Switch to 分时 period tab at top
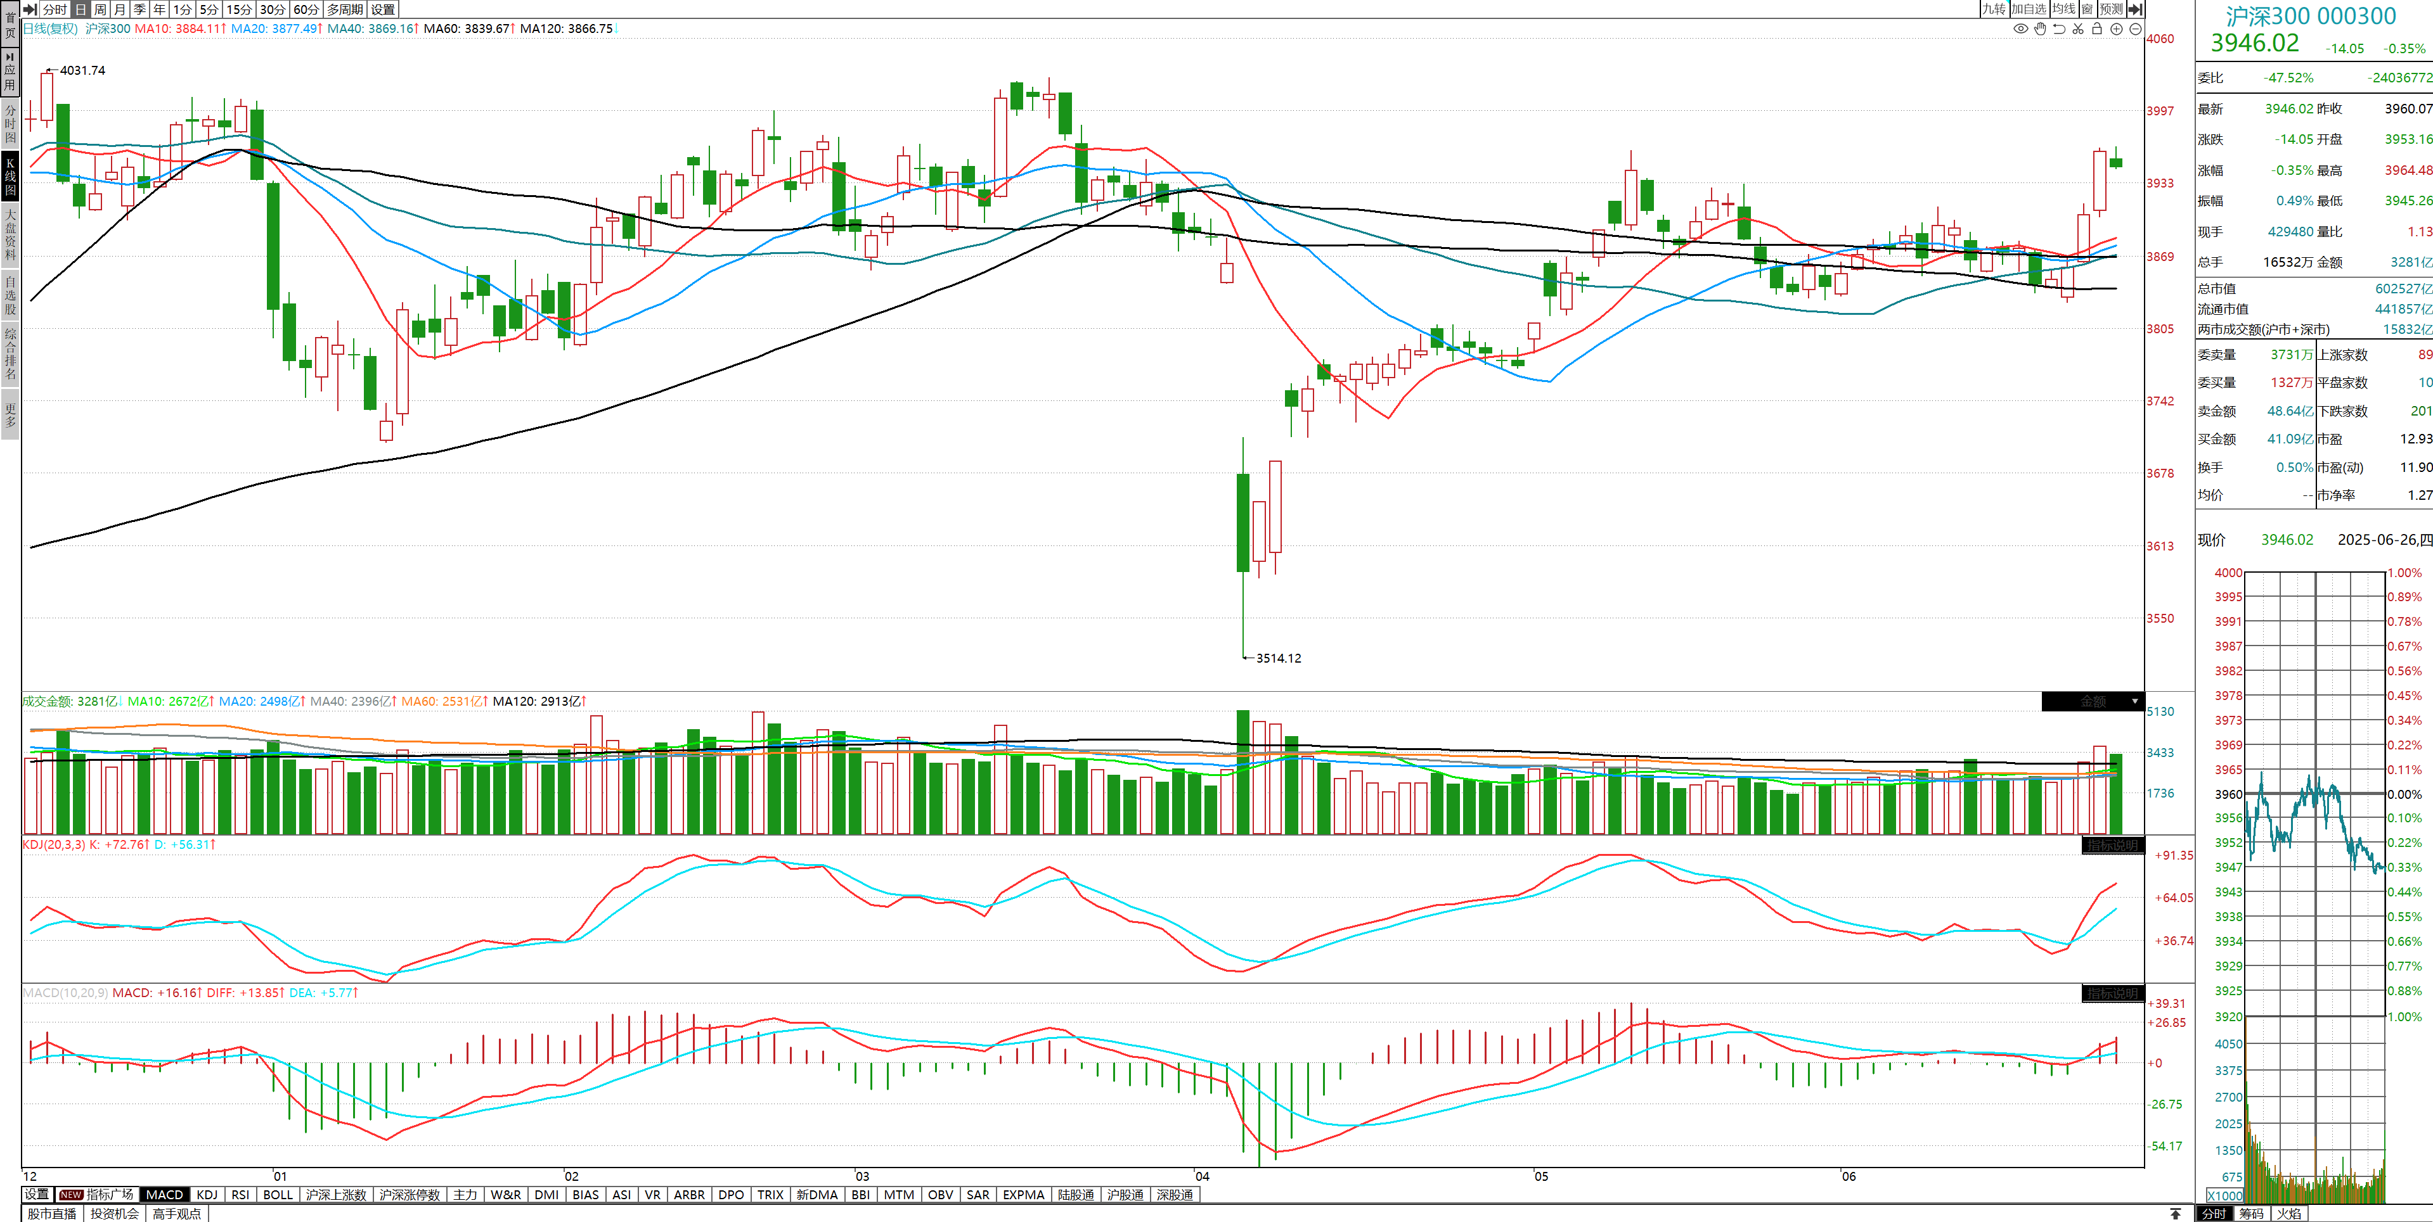The width and height of the screenshot is (2433, 1222). pos(55,10)
